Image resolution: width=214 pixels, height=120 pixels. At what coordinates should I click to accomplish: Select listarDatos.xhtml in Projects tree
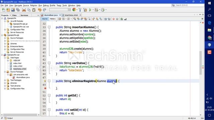click(20, 69)
